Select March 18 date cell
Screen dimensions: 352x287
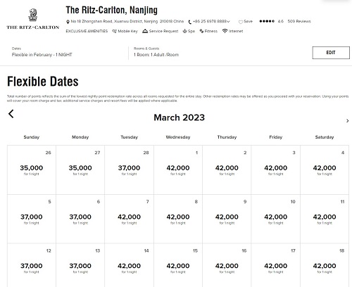pyautogui.click(x=325, y=265)
